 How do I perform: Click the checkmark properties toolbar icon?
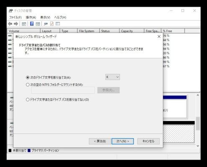pyautogui.click(x=52, y=24)
